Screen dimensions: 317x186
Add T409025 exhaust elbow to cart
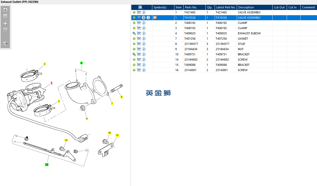(139, 33)
